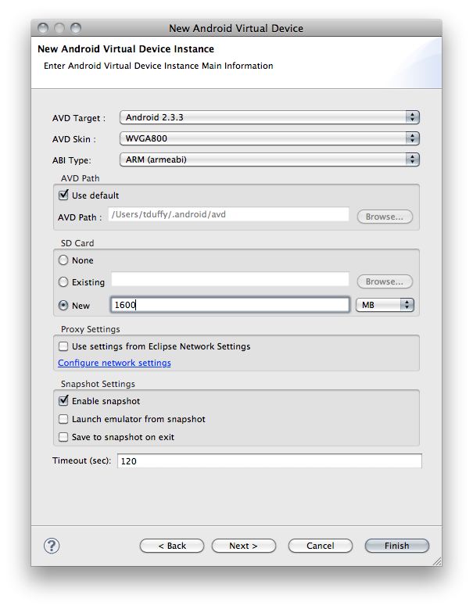This screenshot has height=609, width=473.
Task: Click the window resize grip corner
Action: click(437, 561)
